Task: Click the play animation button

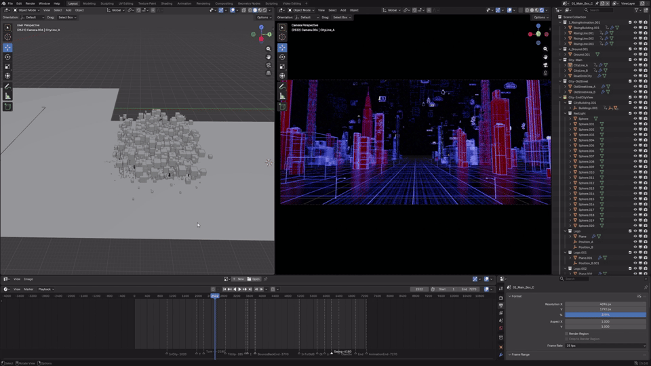Action: pyautogui.click(x=239, y=289)
